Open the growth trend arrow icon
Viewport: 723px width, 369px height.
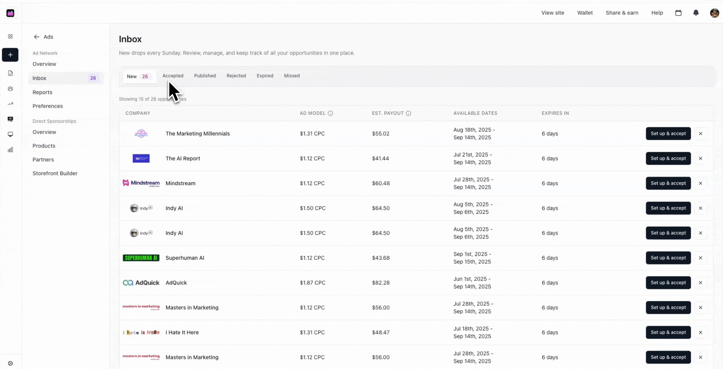point(10,104)
